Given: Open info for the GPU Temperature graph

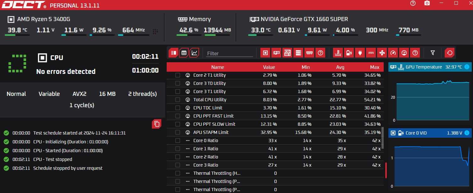Looking at the screenshot, I should click(x=467, y=67).
